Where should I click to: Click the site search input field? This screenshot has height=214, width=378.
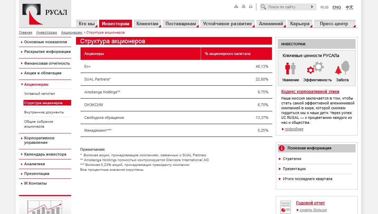(x=288, y=7)
